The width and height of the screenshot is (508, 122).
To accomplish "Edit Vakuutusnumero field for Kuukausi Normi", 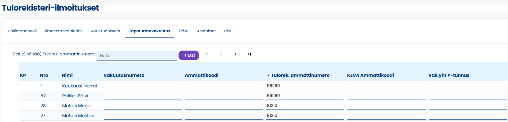I will pyautogui.click(x=143, y=86).
